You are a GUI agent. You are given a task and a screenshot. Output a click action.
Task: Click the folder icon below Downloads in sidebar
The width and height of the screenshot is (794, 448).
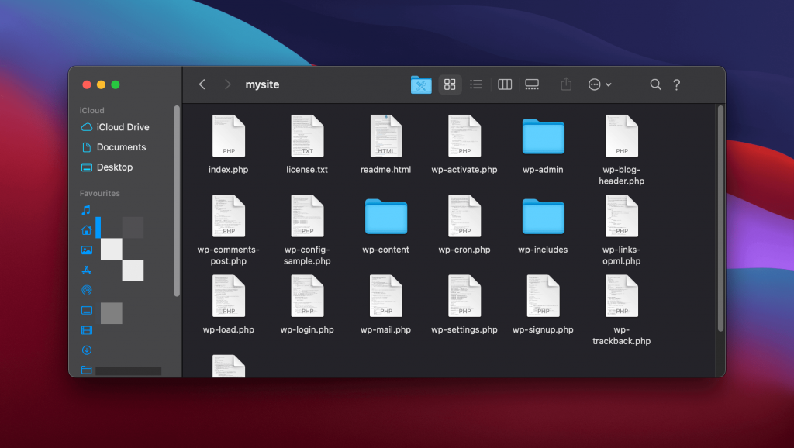87,370
